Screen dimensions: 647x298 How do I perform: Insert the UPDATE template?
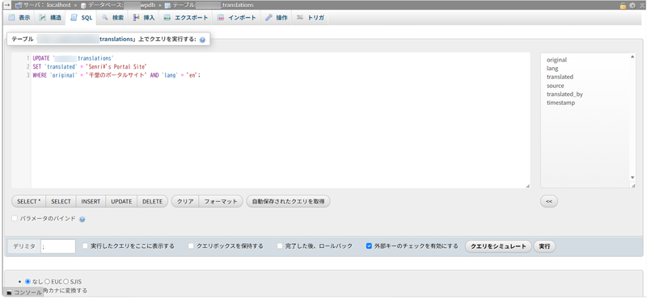(x=121, y=202)
